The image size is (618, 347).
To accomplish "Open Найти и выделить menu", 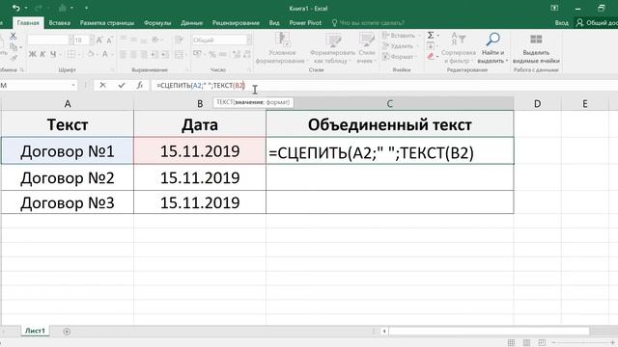I will [x=492, y=48].
